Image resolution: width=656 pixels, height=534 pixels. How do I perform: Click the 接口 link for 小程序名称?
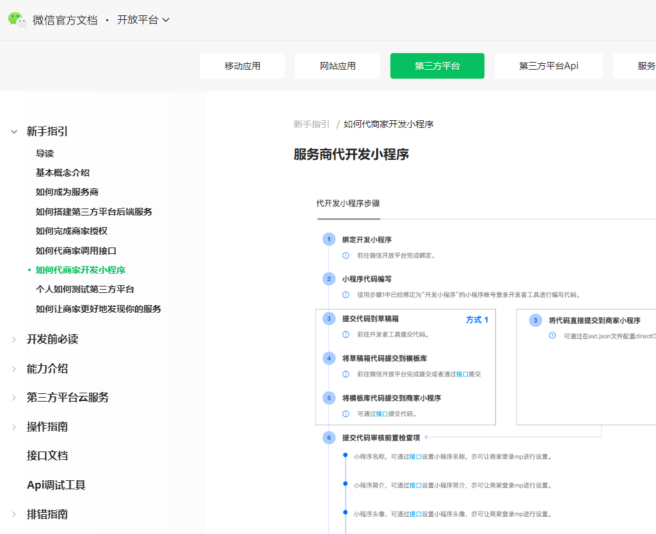click(x=415, y=457)
